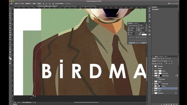Open pen options gear menu

[53, 3]
